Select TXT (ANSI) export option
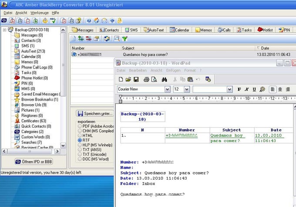 coord(90,150)
